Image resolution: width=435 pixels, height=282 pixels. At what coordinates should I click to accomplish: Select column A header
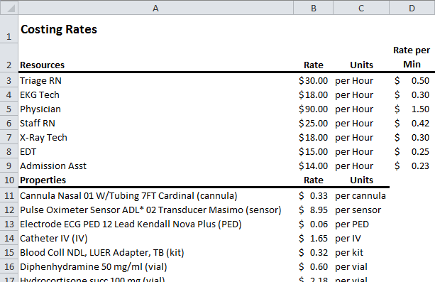pos(155,8)
